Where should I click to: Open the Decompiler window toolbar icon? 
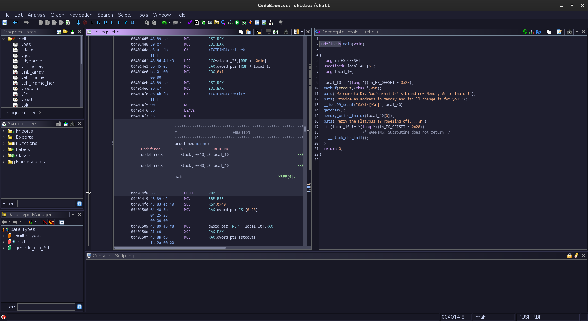pos(224,22)
